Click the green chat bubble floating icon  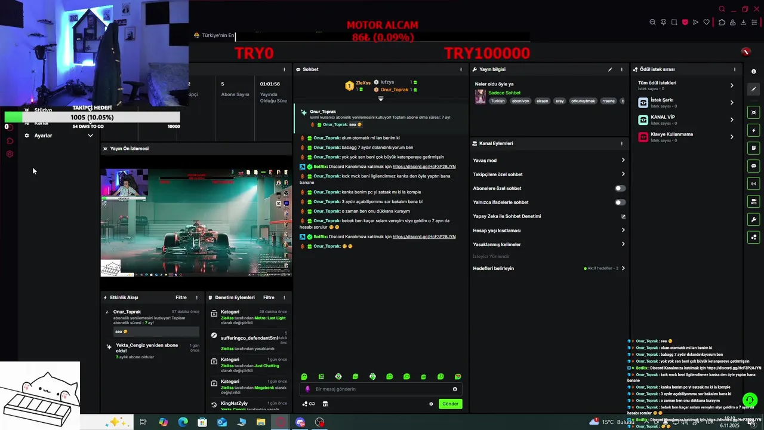750,400
